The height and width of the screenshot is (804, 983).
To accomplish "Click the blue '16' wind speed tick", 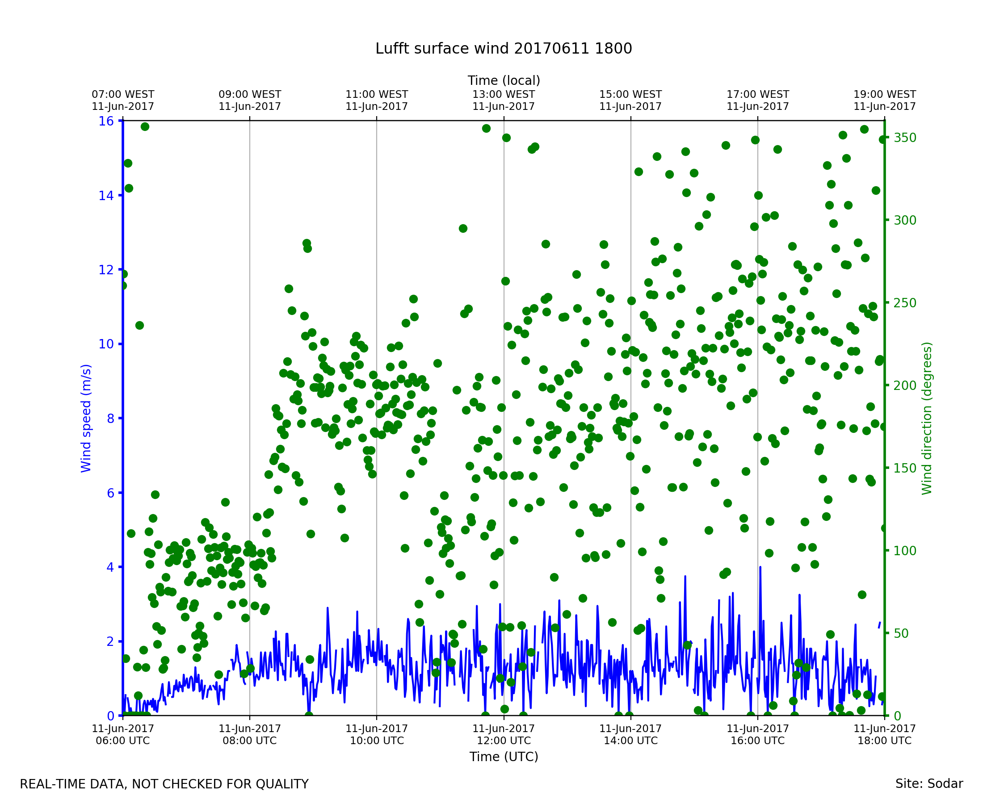I will [105, 121].
